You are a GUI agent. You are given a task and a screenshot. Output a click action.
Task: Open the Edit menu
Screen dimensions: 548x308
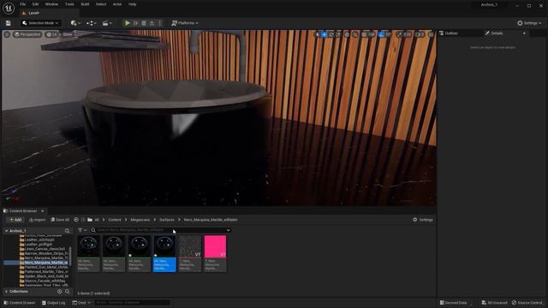tap(35, 4)
